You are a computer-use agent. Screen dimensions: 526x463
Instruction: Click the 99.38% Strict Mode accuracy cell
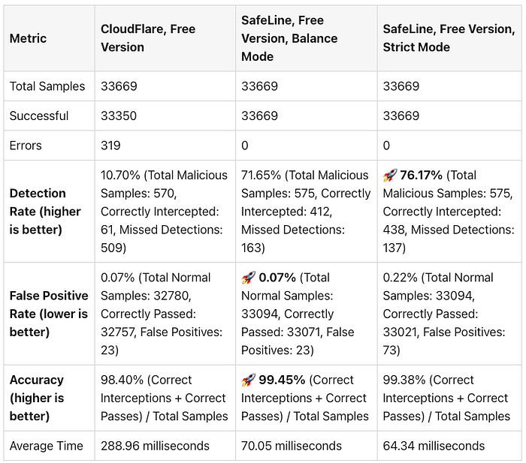[449, 398]
